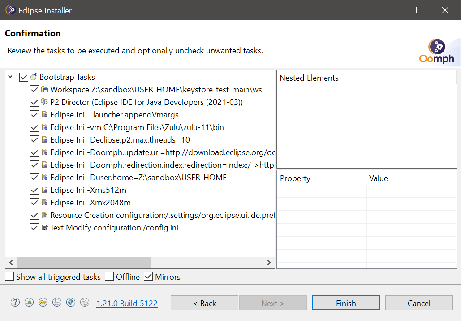Click icon beside Eclipse Ini -Xmx2048m
461x321 pixels.
(45, 203)
